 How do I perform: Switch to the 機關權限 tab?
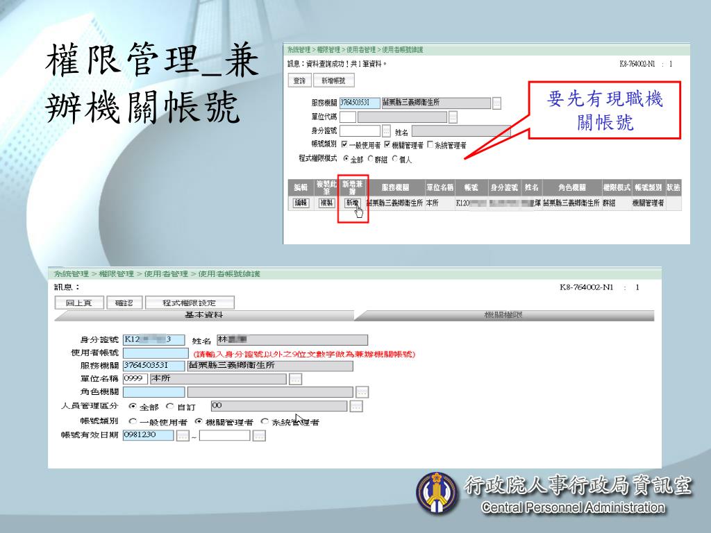pos(503,316)
